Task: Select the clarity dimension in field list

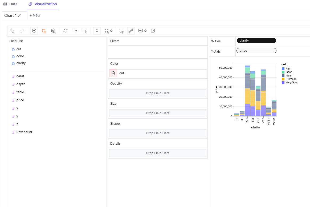Action: pos(21,63)
